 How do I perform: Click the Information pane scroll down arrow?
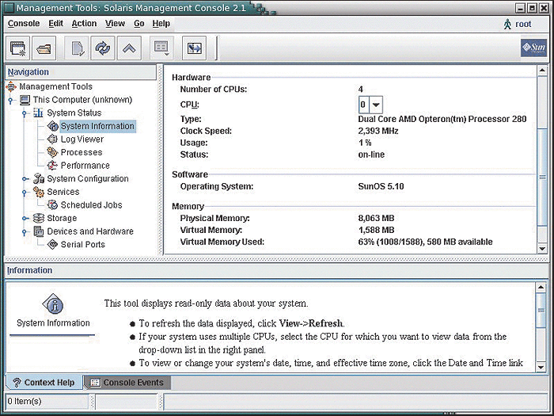541,366
